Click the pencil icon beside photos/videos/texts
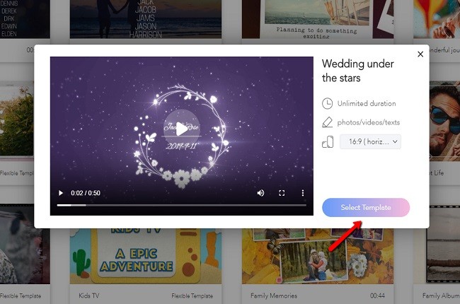The height and width of the screenshot is (304, 460). pos(327,122)
